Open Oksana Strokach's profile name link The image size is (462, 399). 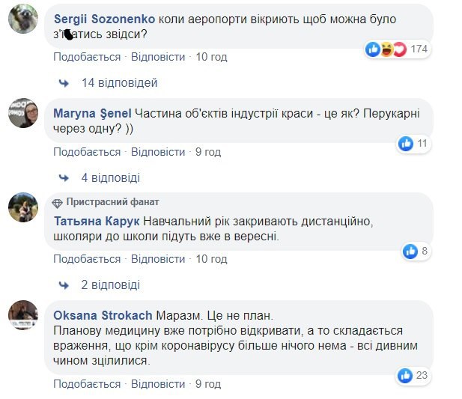pos(103,315)
